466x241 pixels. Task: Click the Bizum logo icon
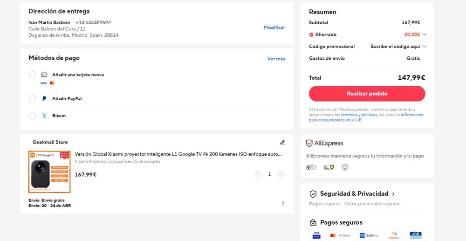(44, 116)
